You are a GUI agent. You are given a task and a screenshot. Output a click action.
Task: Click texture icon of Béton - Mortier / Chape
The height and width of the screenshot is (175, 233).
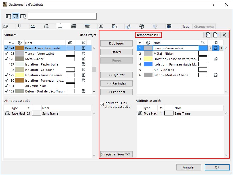tap(216, 75)
